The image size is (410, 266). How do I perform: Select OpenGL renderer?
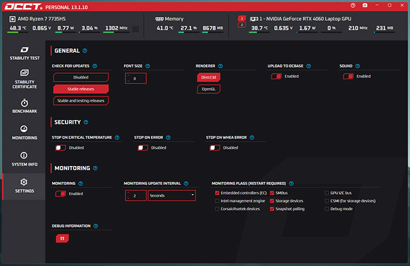pyautogui.click(x=209, y=89)
